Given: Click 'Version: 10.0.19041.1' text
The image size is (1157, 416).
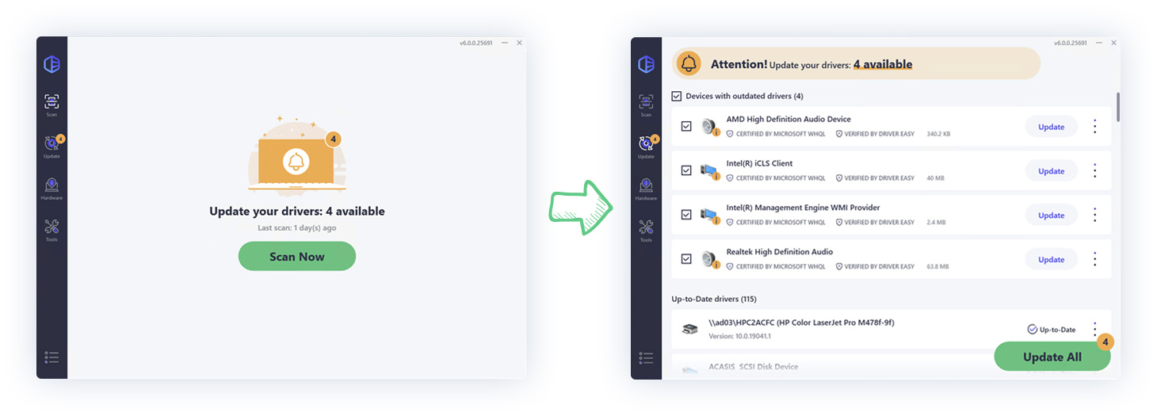Looking at the screenshot, I should tap(739, 336).
